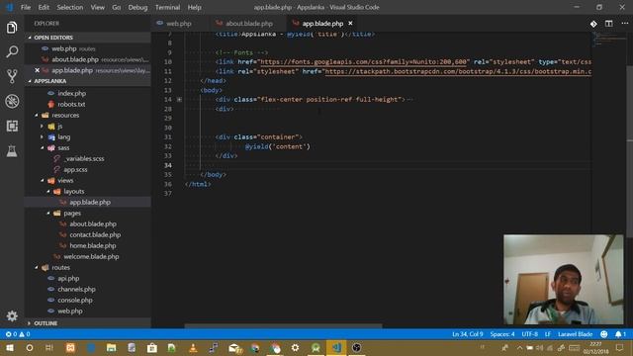Switch to Visual Studio Code taskbar icon
Image resolution: width=633 pixels, height=356 pixels.
pos(336,347)
